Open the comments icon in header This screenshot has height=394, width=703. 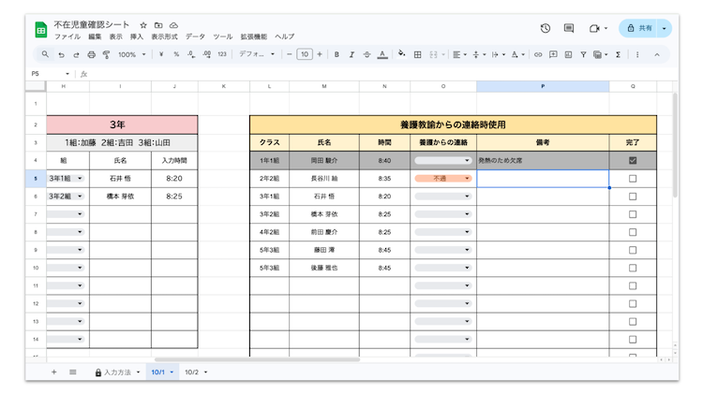pyautogui.click(x=569, y=29)
